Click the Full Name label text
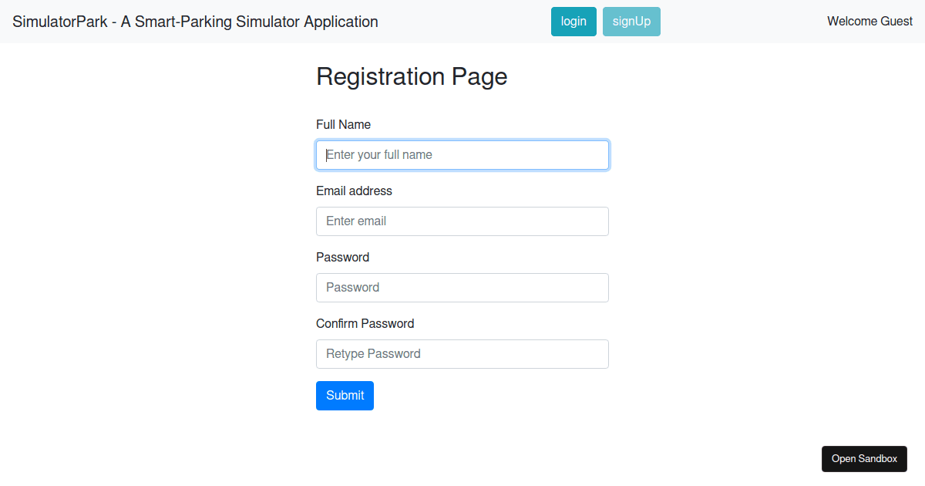The image size is (925, 486). [x=343, y=124]
